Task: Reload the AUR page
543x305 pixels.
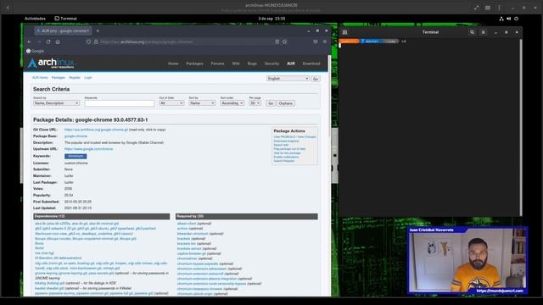Action: tap(48, 42)
